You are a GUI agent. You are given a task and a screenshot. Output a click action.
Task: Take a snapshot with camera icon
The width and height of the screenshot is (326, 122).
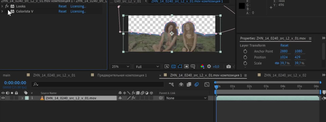pos(229,67)
